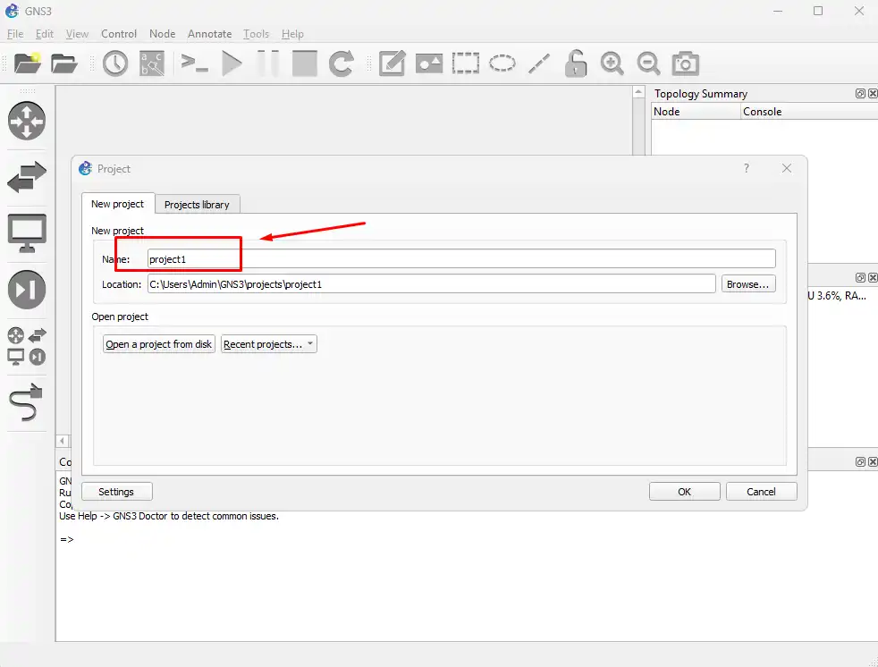Browse end devices monitor icon
The image size is (878, 667).
click(27, 233)
